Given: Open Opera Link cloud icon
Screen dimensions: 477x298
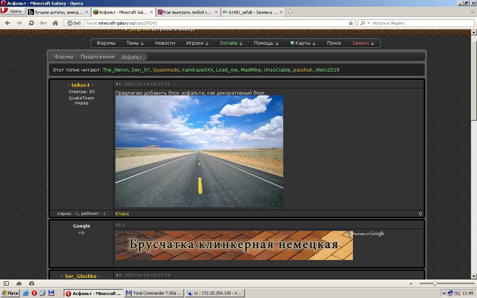Looking at the screenshot, I should pos(19,283).
